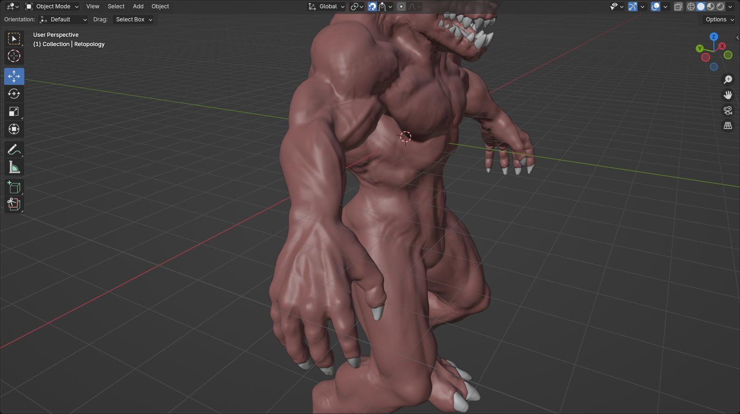Open the Add menu

[x=138, y=7]
